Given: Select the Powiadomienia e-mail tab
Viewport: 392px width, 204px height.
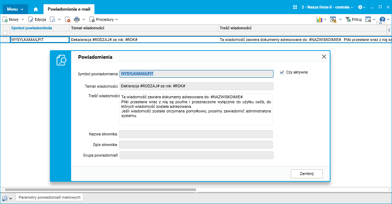Looking at the screenshot, I should tap(69, 9).
